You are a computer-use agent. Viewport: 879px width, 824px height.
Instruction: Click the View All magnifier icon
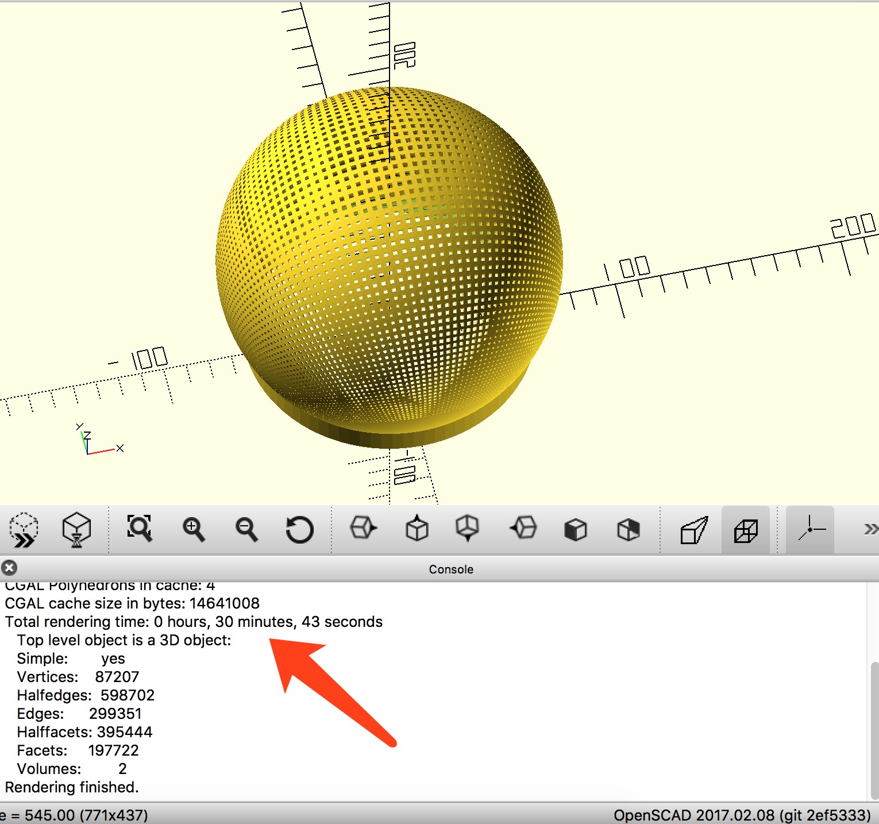(x=139, y=529)
